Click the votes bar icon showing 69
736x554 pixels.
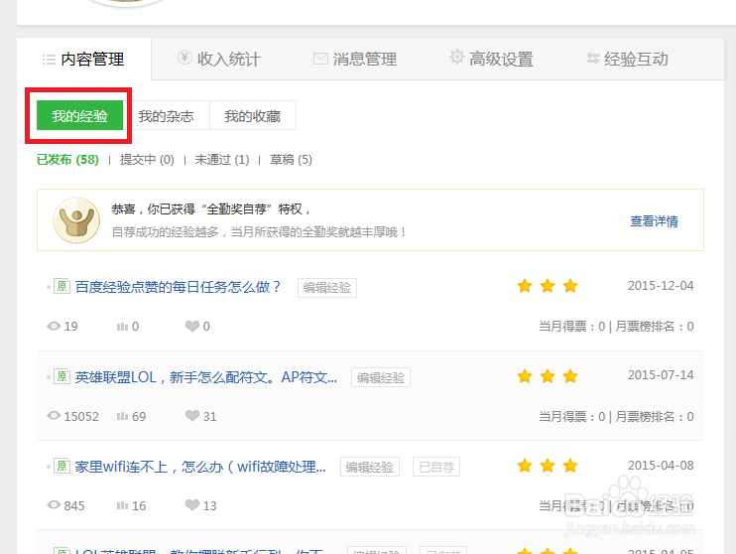coord(122,416)
